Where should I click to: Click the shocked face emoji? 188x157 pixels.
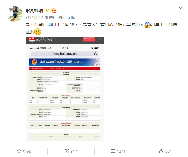coord(148,25)
